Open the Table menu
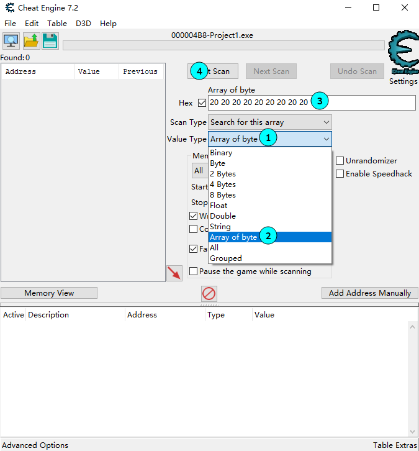The image size is (419, 451). coord(57,24)
